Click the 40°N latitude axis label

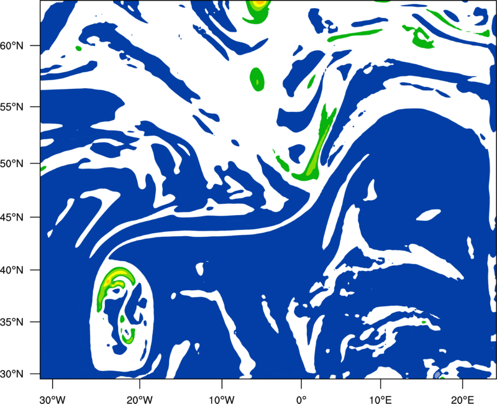pos(12,270)
